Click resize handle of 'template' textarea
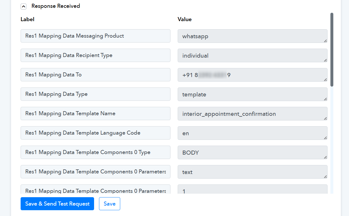 click(x=325, y=99)
